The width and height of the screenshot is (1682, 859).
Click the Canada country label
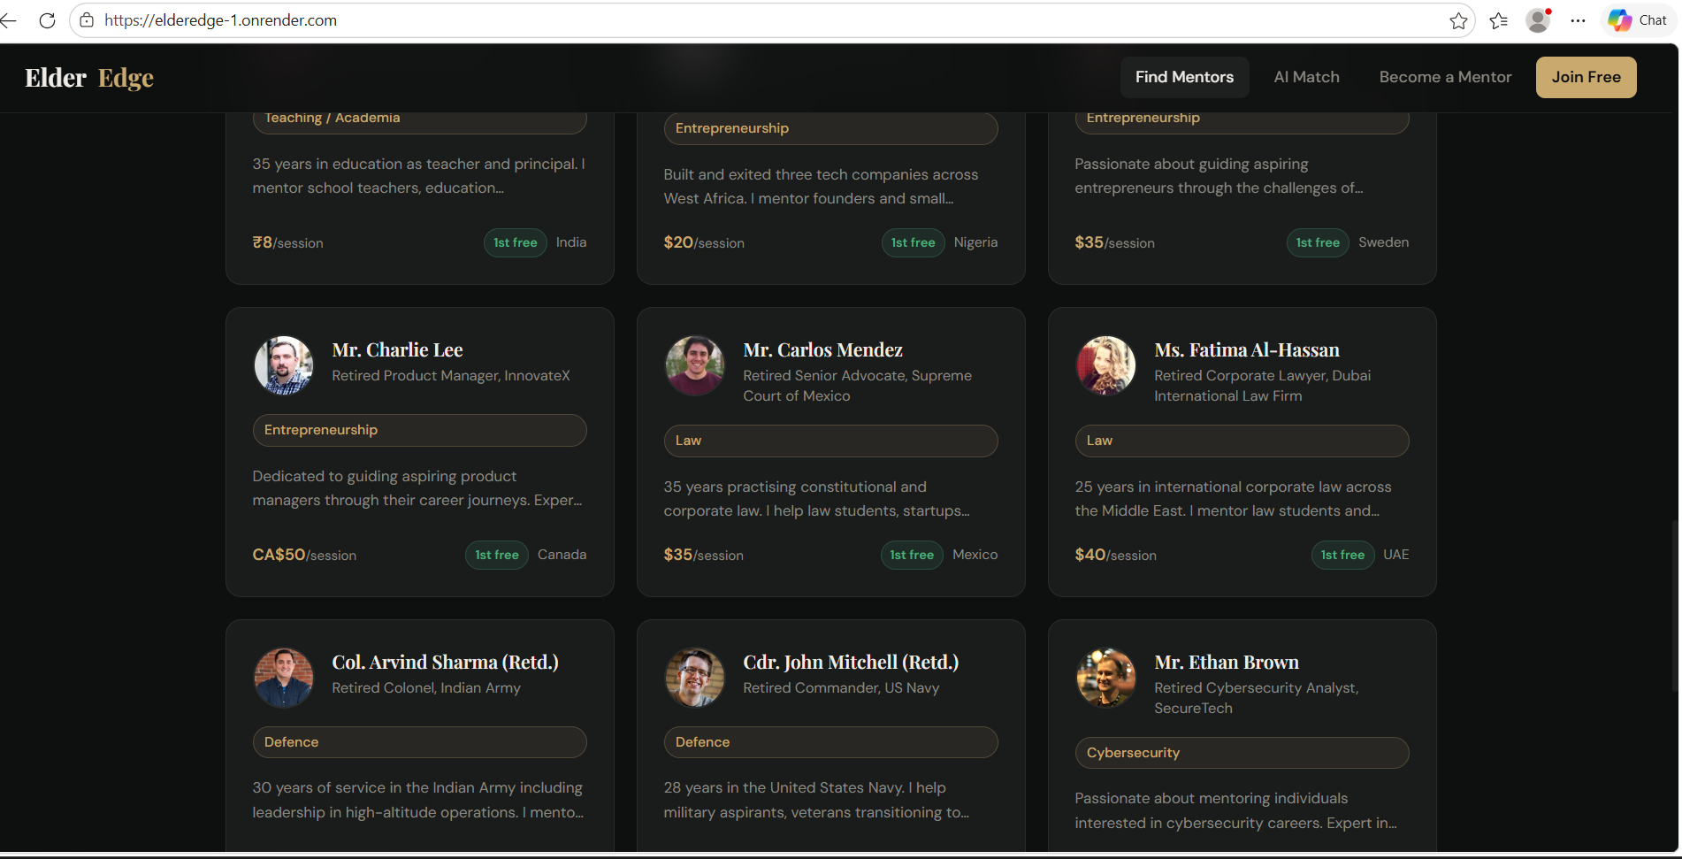click(x=562, y=555)
